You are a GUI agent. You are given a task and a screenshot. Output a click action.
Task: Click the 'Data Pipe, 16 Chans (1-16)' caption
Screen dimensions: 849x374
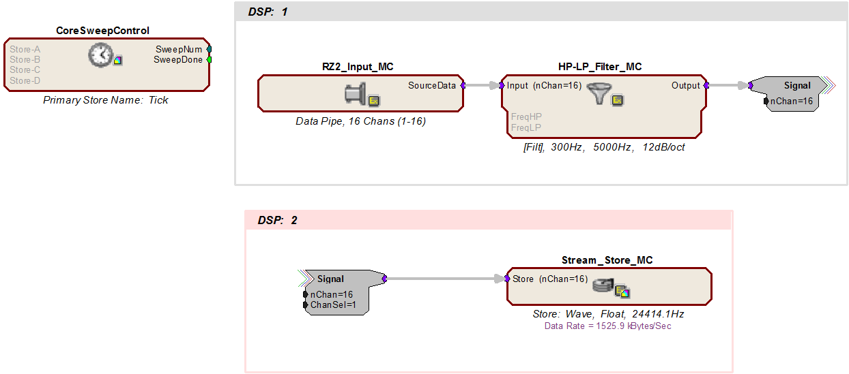[x=360, y=121]
